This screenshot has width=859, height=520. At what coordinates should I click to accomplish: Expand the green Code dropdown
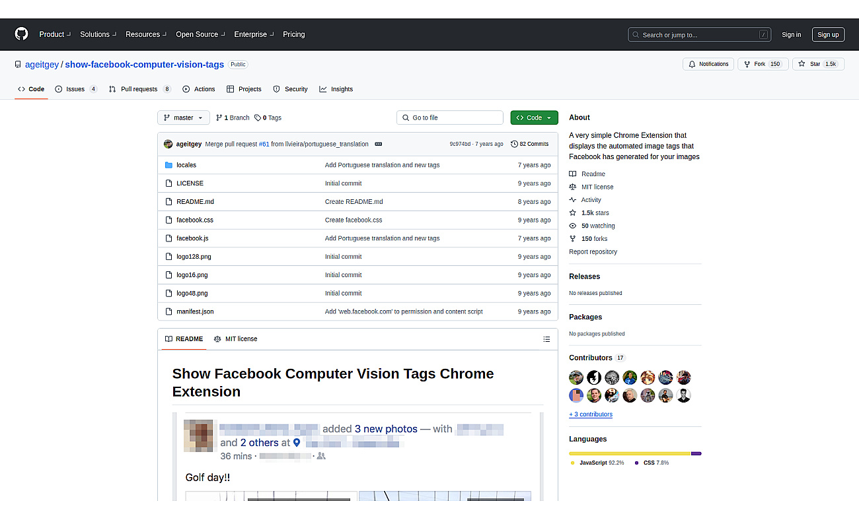click(x=534, y=117)
